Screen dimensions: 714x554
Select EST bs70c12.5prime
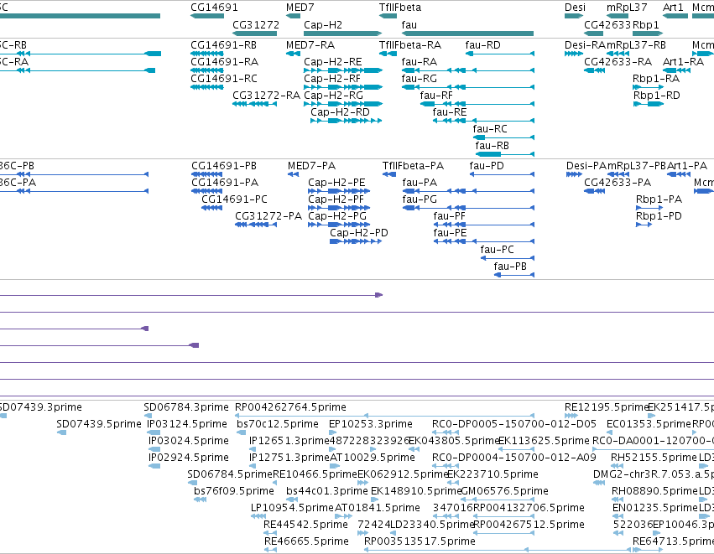coord(240,432)
